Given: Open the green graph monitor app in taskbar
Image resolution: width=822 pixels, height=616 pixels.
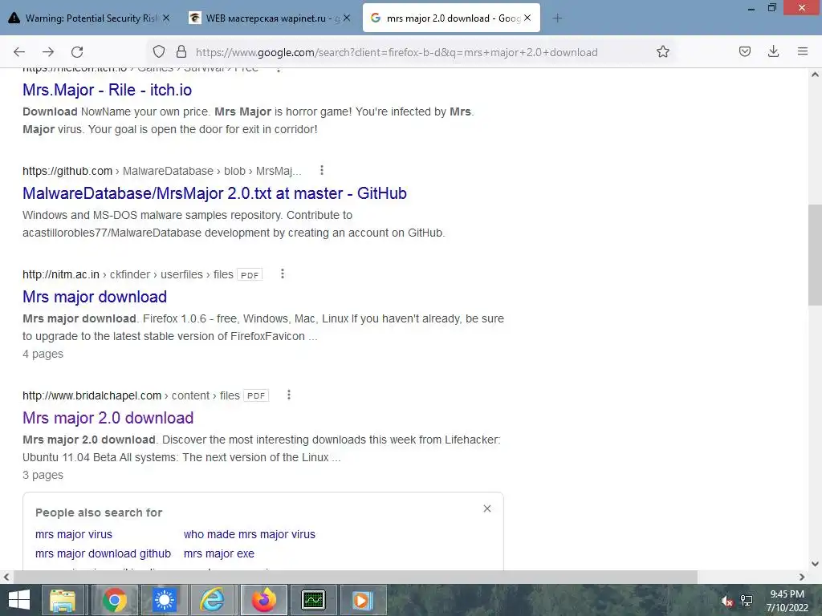Looking at the screenshot, I should click(314, 600).
